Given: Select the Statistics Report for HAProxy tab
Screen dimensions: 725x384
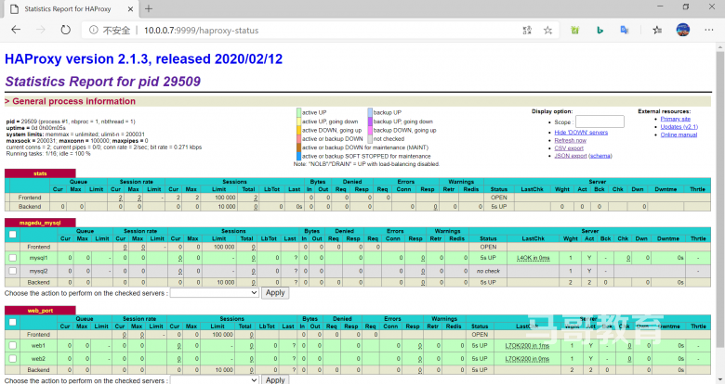Looking at the screenshot, I should [70, 8].
